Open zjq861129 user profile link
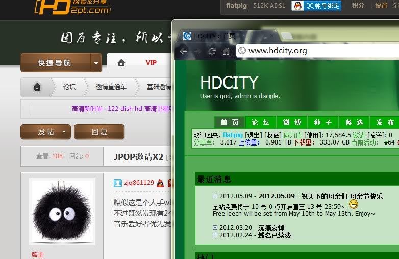The height and width of the screenshot is (259, 399). (x=139, y=183)
